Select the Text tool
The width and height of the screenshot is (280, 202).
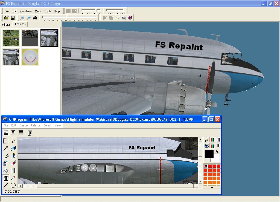pos(6,178)
